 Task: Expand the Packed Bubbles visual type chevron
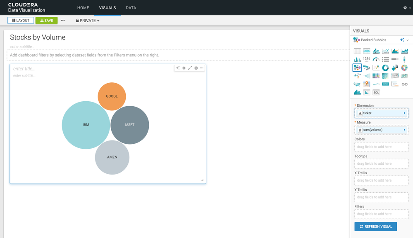pyautogui.click(x=408, y=40)
